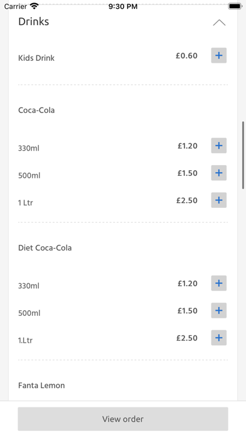246x437 pixels.
Task: Tap the battery icon in status bar
Action: pos(235,6)
